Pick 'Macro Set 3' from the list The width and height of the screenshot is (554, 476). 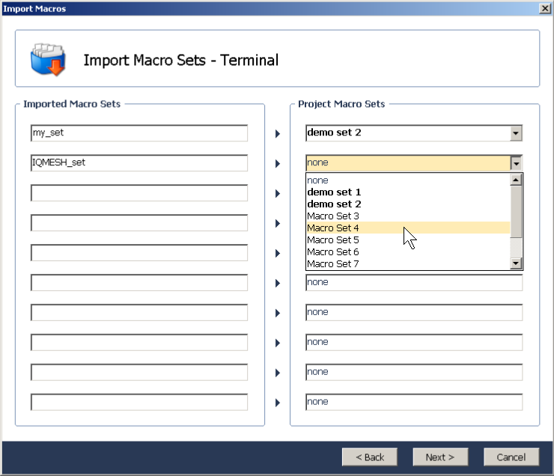tap(408, 216)
